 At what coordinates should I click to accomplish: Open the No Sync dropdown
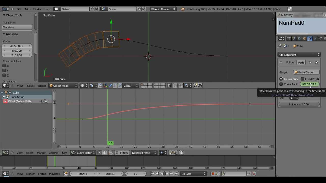[x=193, y=174]
